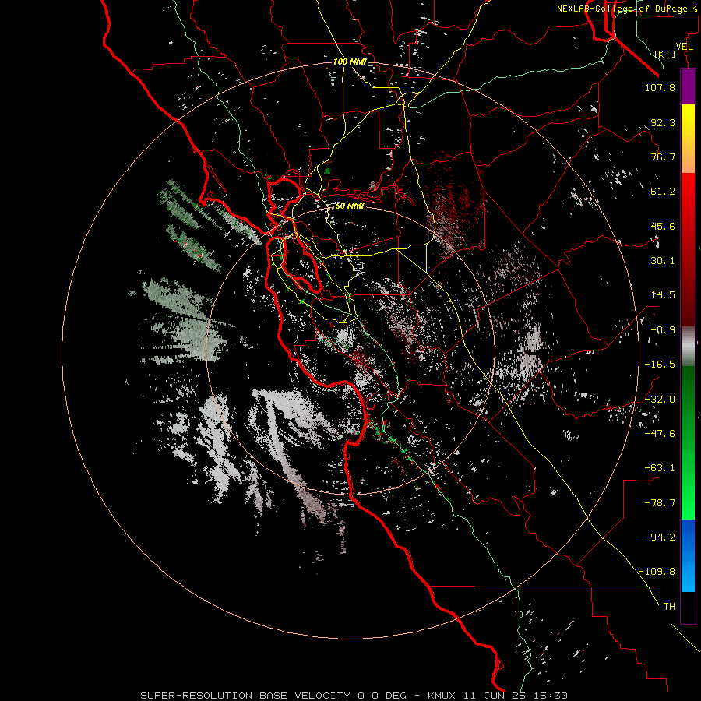Select the -78.7 velocity scale value
This screenshot has width=701, height=701.
pyautogui.click(x=660, y=503)
